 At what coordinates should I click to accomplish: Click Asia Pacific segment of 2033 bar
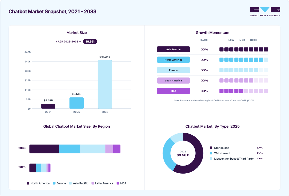93,149
